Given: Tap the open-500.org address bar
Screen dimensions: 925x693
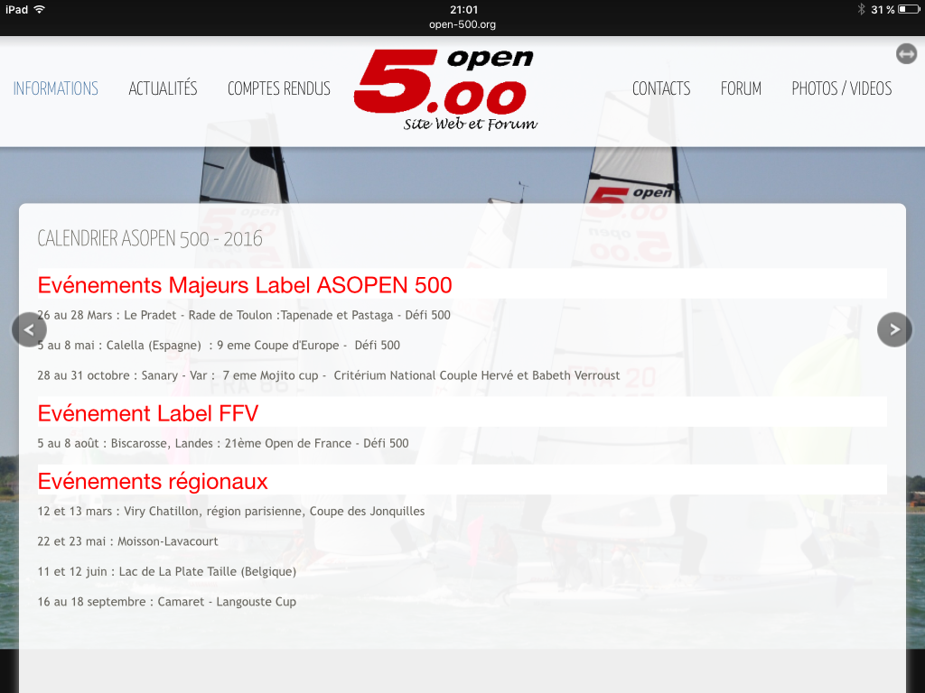Looking at the screenshot, I should (462, 24).
